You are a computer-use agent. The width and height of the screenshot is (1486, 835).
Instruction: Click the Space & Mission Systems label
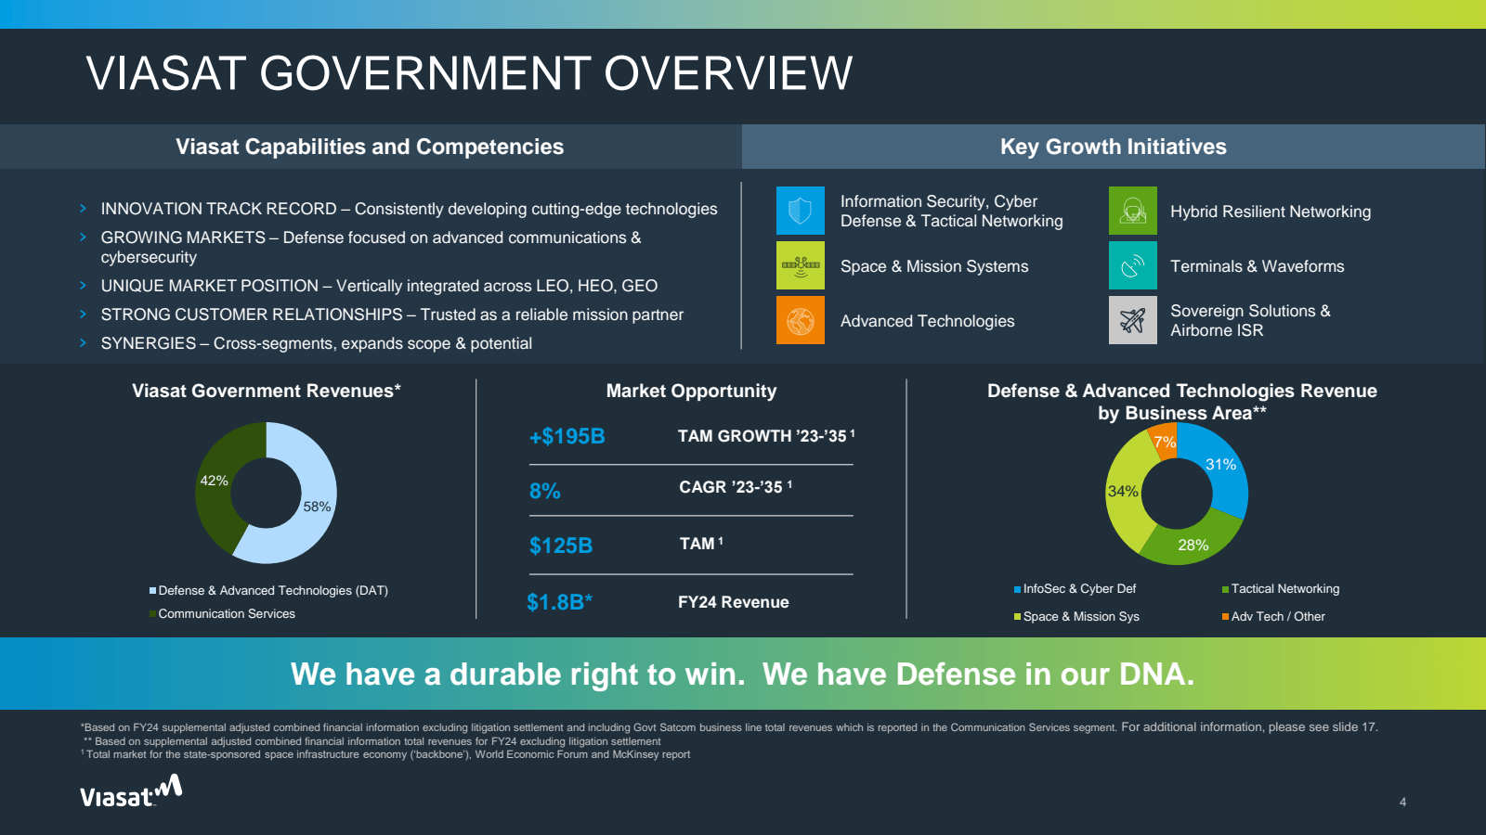(934, 266)
